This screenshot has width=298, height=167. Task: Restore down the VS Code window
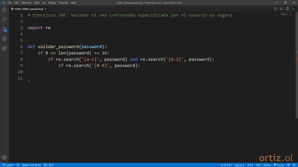pyautogui.click(x=285, y=3)
